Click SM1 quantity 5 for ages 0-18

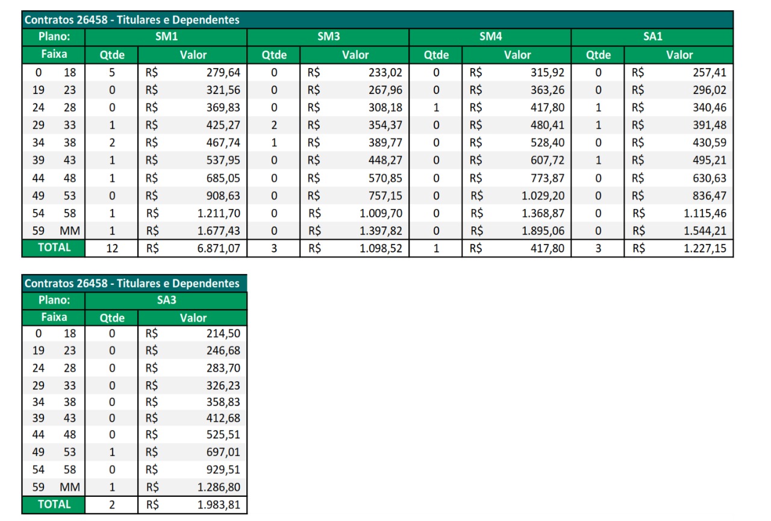[x=112, y=73]
